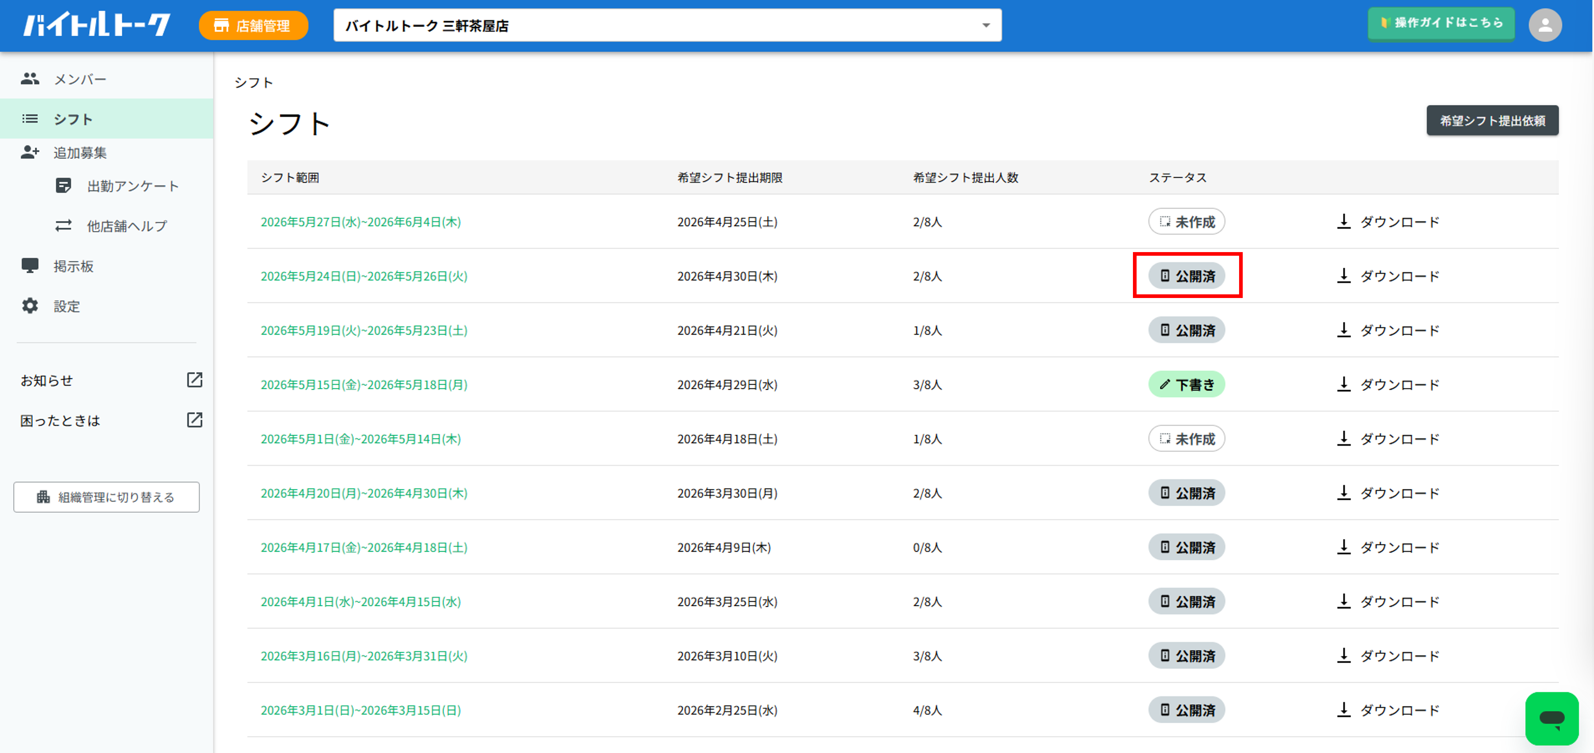The image size is (1594, 753).
Task: Click download icon for 5月27日~6月4日 row
Action: [1343, 221]
